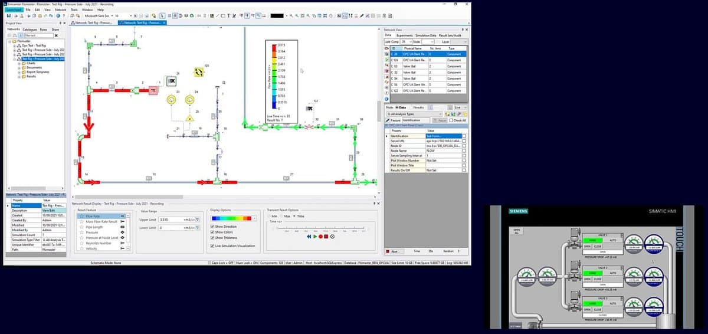Open the Tools menu

pos(74,10)
